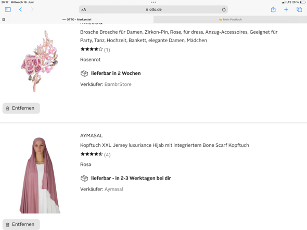Go back to the previous page
The height and width of the screenshot is (230, 307).
[21, 9]
